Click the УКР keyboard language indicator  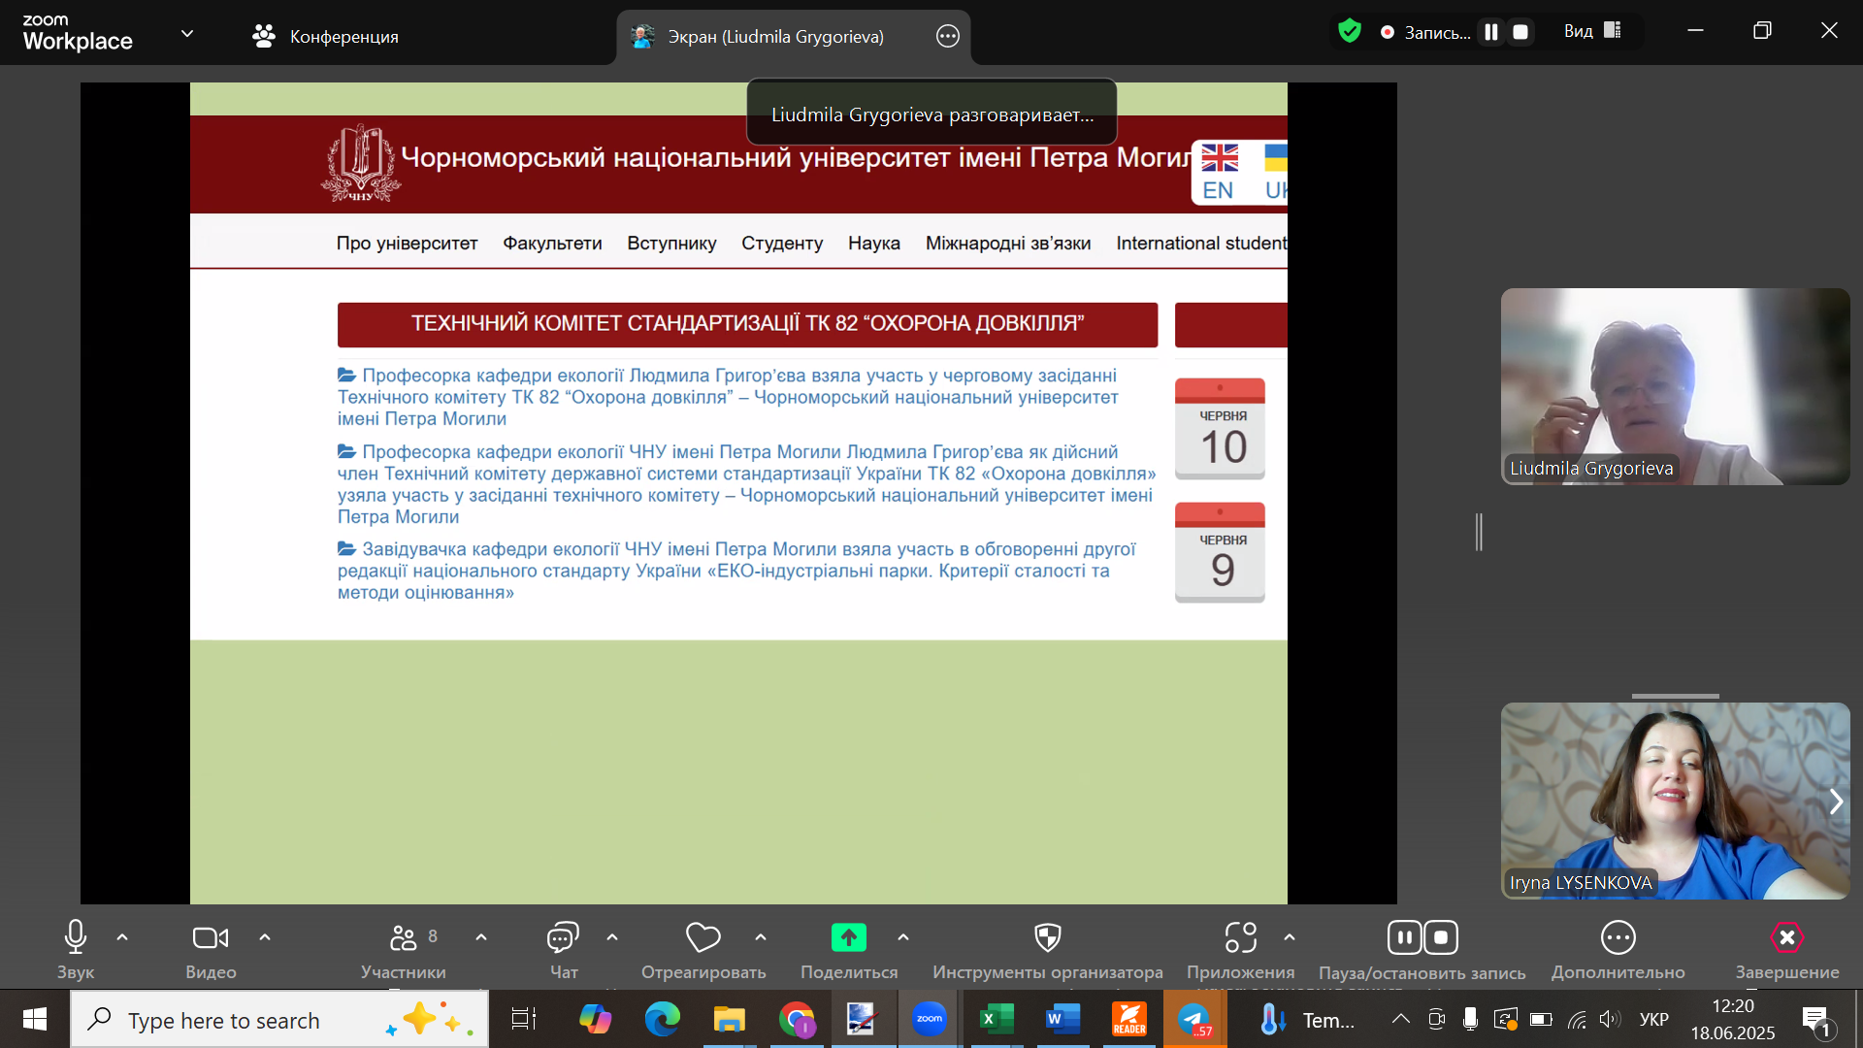[x=1654, y=1020]
